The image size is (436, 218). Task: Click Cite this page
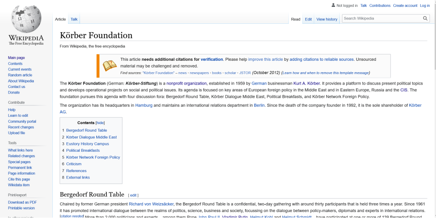tap(19, 179)
